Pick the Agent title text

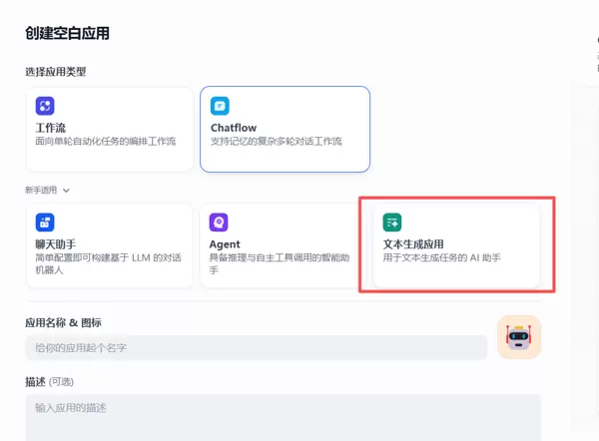point(225,244)
